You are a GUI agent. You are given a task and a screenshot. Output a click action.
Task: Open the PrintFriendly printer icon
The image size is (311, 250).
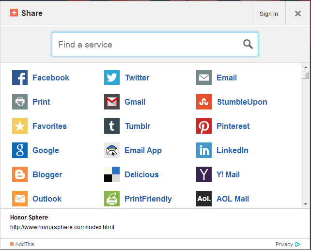pyautogui.click(x=112, y=199)
